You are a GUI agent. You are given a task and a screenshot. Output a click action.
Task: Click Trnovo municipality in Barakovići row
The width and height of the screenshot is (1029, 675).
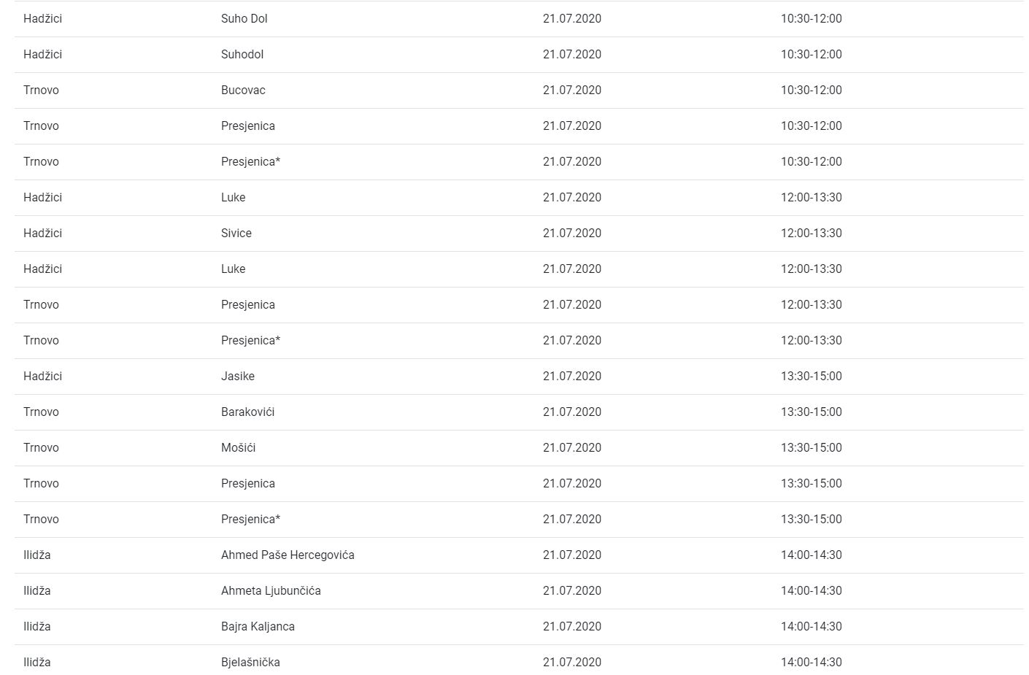point(41,412)
